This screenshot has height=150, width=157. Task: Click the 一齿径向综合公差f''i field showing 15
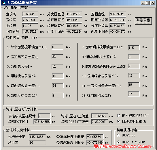(134, 85)
